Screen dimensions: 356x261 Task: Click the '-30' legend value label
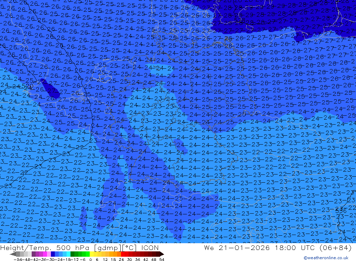pos(50,260)
